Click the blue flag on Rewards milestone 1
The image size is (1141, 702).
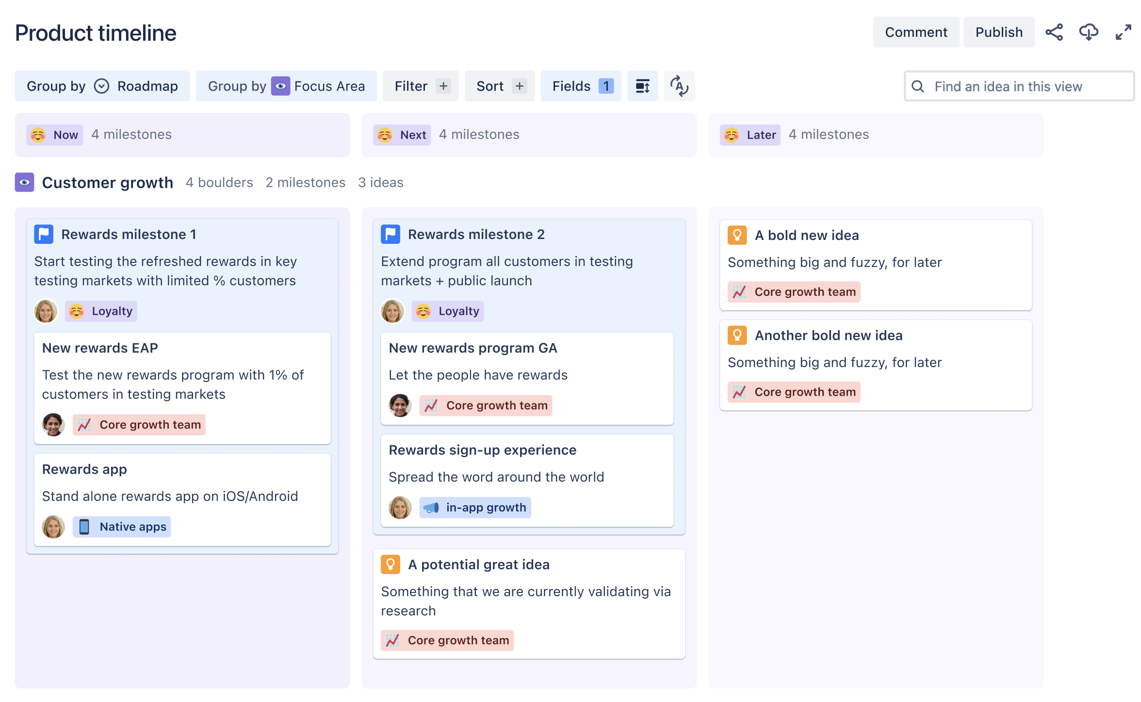point(44,235)
